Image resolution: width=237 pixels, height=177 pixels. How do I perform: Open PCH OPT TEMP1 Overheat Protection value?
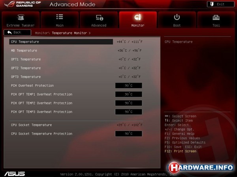(x=129, y=94)
